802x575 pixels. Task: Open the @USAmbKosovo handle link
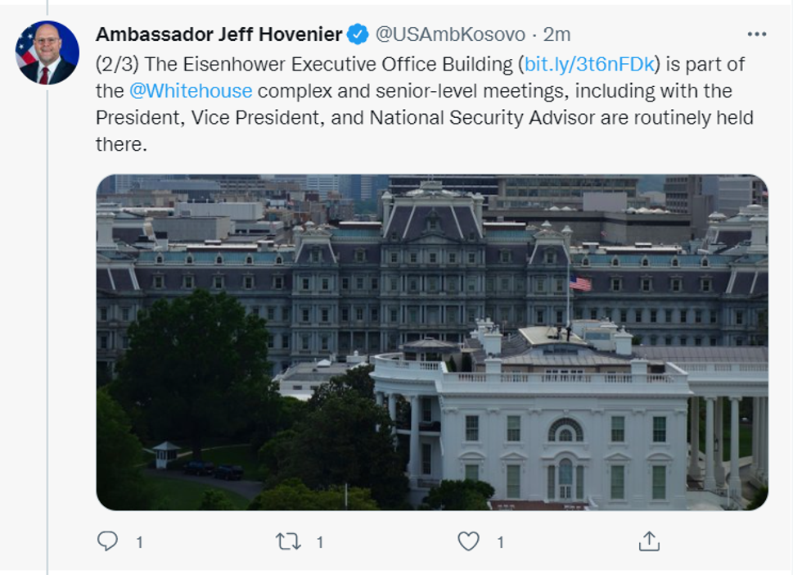450,34
